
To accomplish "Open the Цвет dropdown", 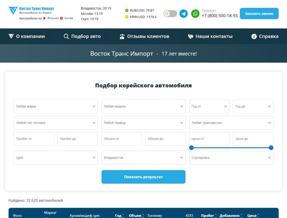I will coord(56,157).
